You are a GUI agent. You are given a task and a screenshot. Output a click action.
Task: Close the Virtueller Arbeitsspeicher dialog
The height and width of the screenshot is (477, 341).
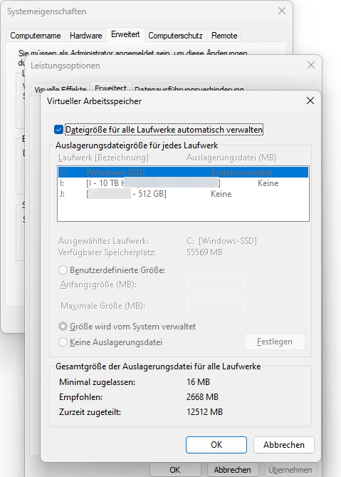[x=310, y=101]
